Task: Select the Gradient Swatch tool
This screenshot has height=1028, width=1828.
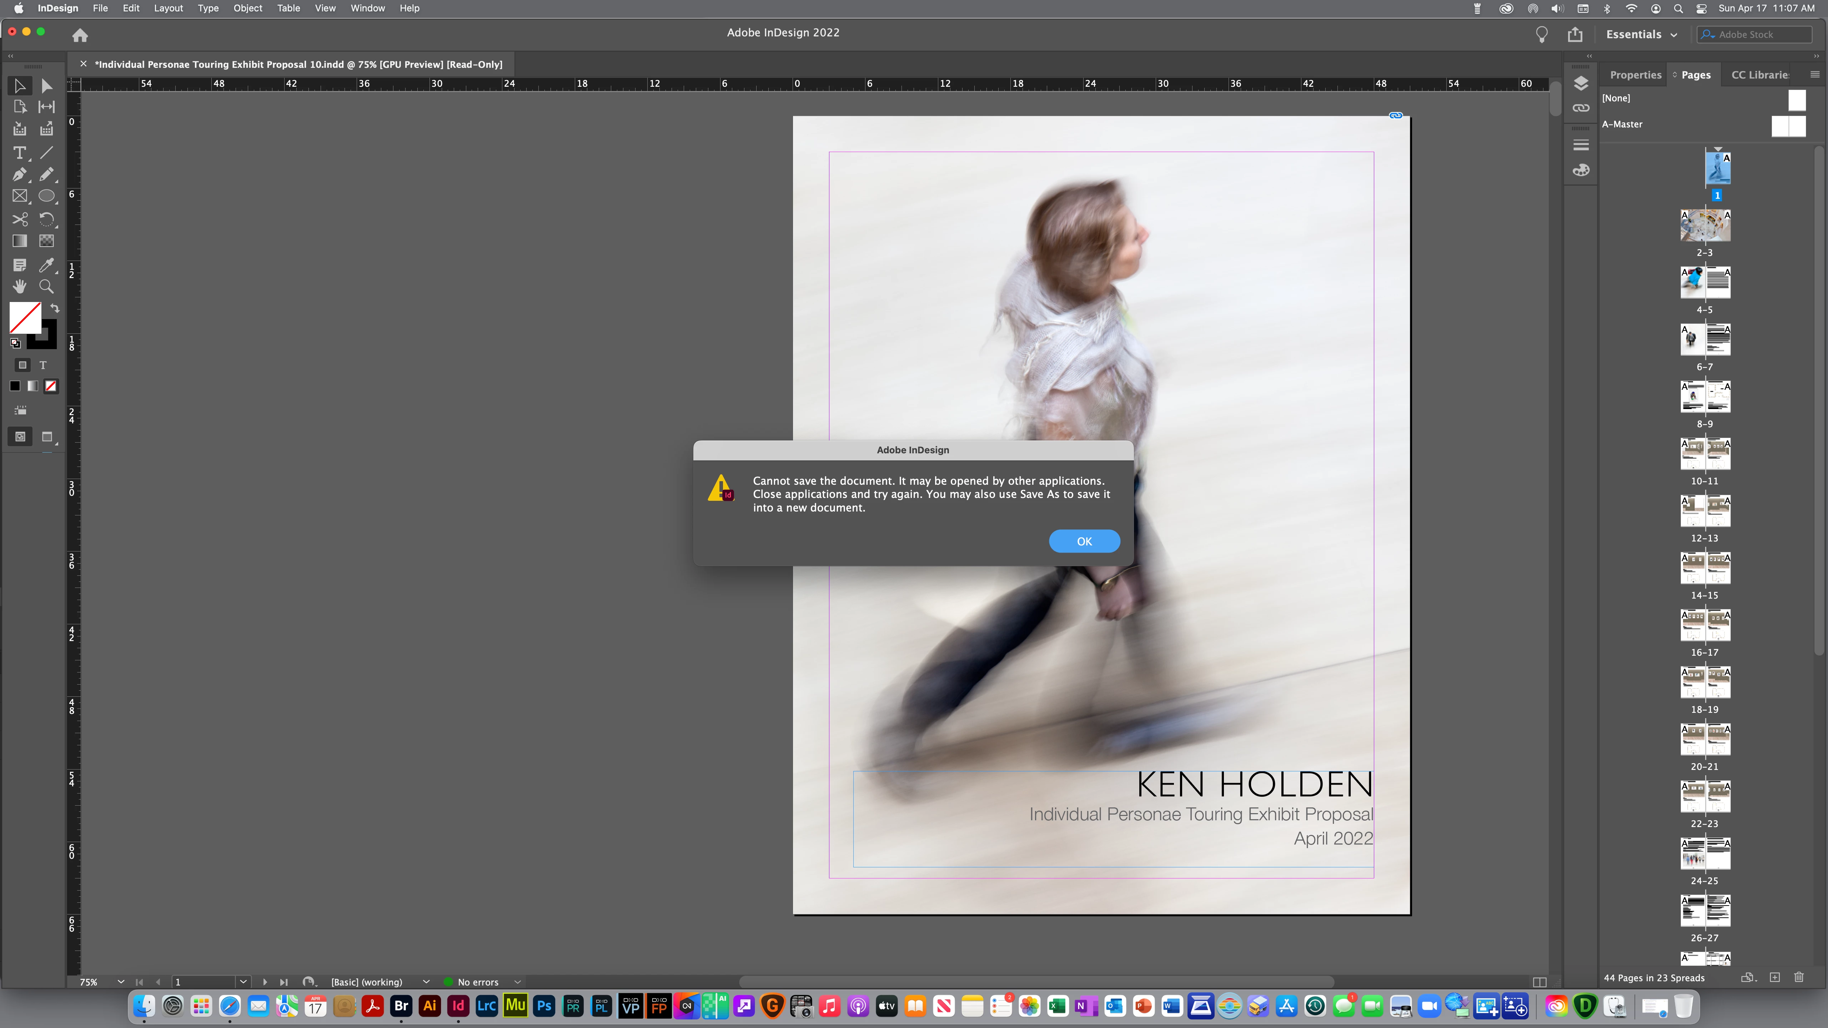Action: [19, 241]
